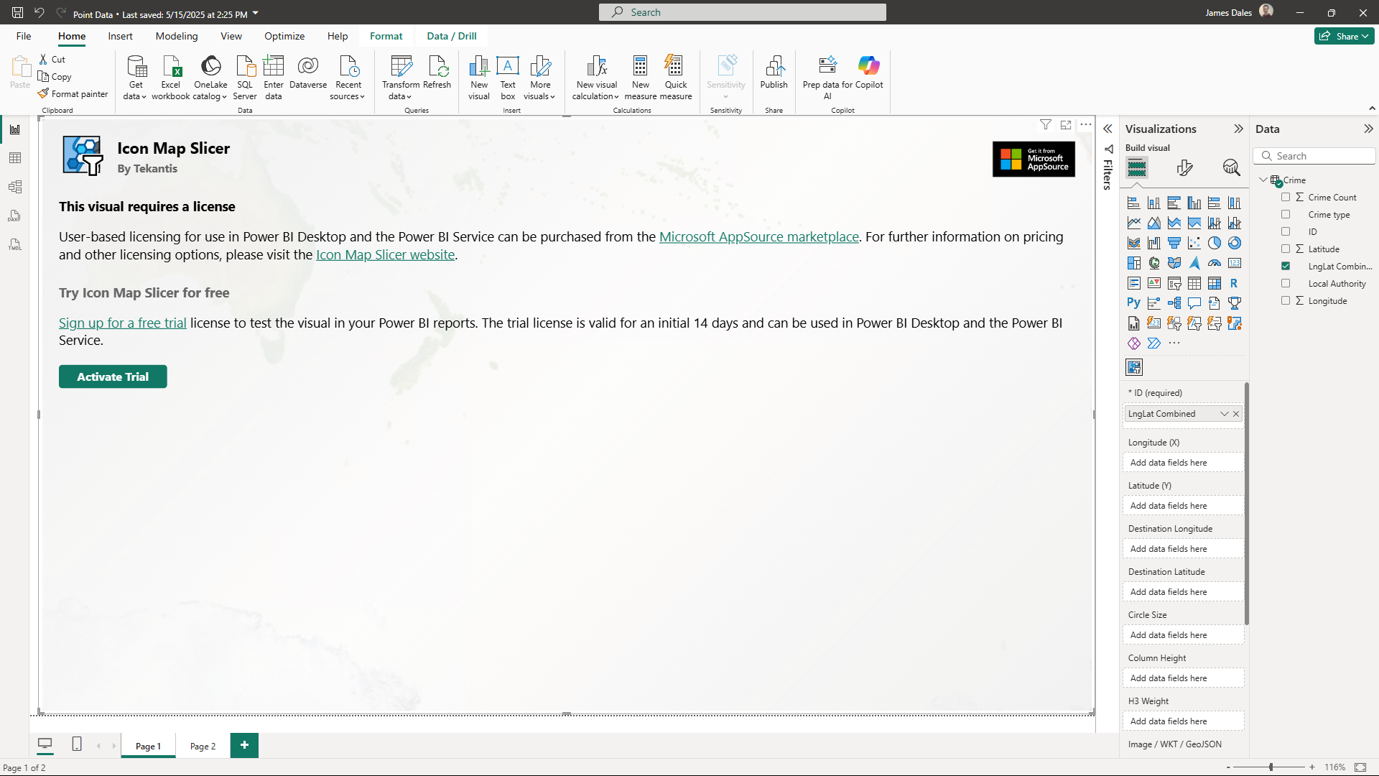Screen dimensions: 1379x776
Task: Select the Python visual icon
Action: 1133,303
